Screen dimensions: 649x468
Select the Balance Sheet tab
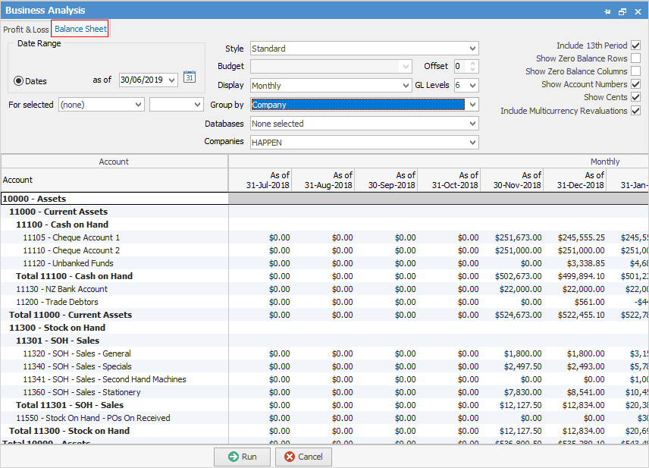(80, 30)
